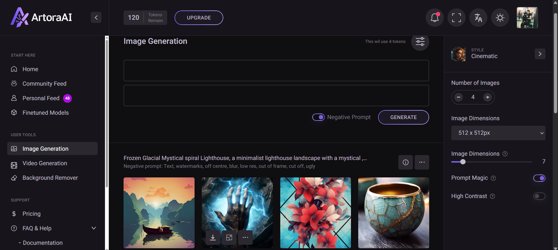Open generation settings sliders icon
The image size is (558, 250).
pyautogui.click(x=420, y=42)
